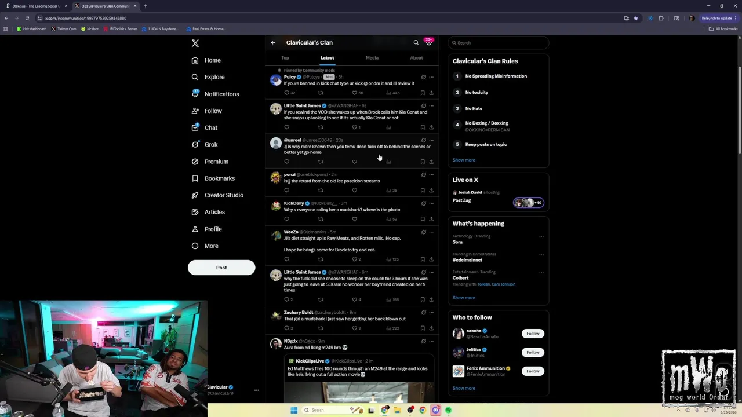Switch to the Top tab
The height and width of the screenshot is (417, 742).
[285, 58]
